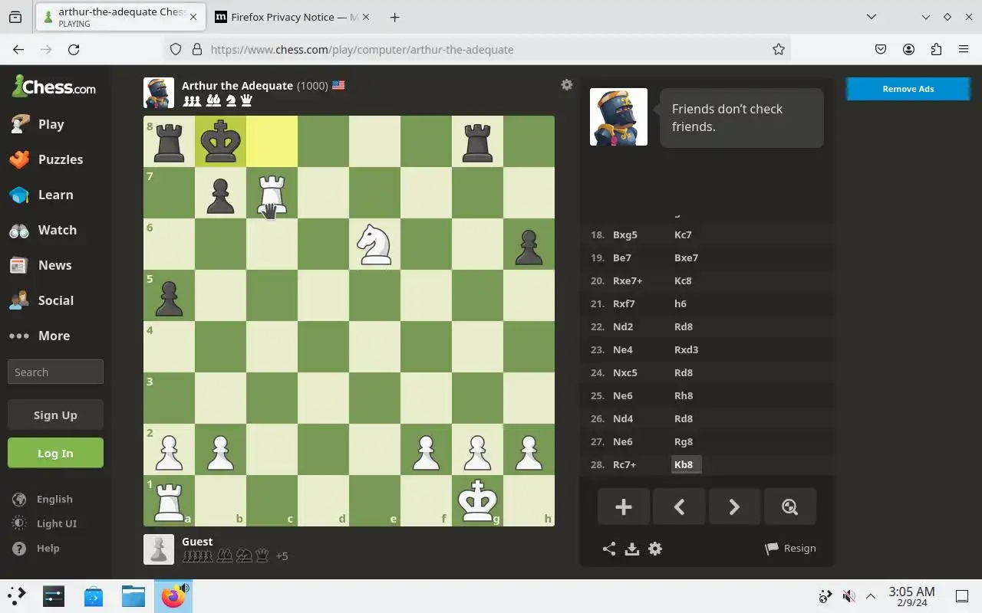
Task: Open the extensions puzzle icon
Action: click(936, 49)
